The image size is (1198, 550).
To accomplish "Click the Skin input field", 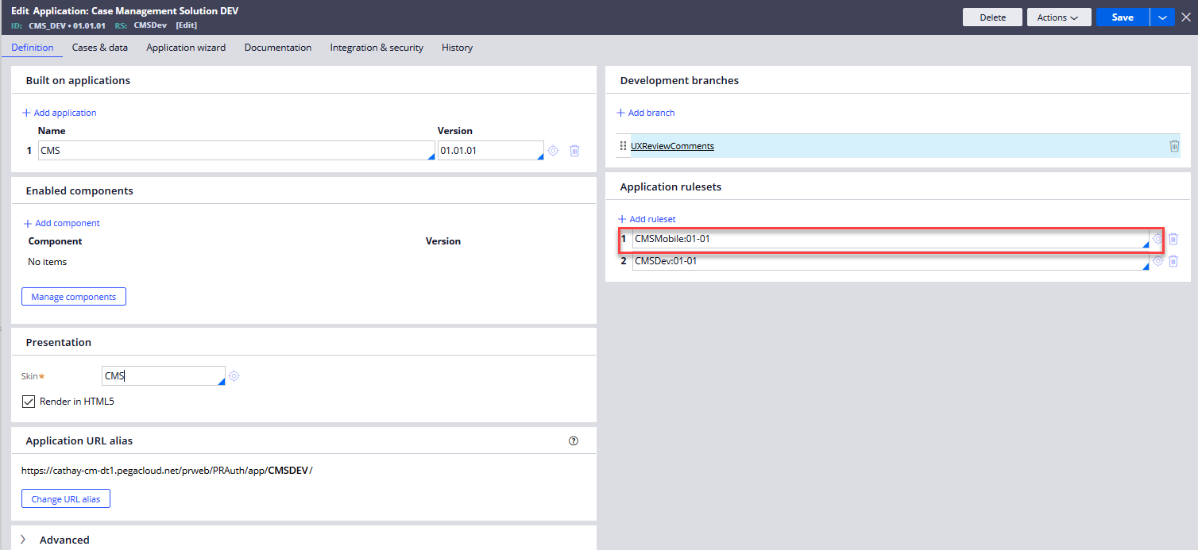I will (164, 376).
